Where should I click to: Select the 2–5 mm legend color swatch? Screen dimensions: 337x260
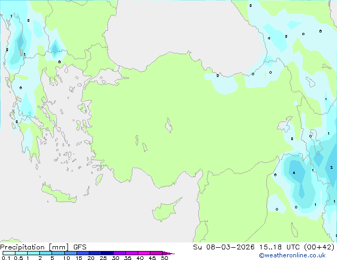46,253
